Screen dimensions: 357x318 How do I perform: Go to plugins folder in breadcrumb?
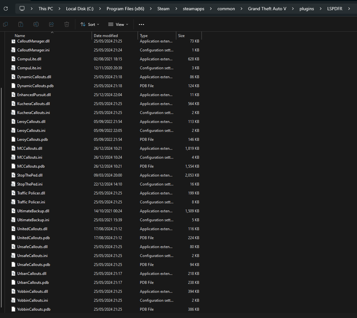(x=307, y=9)
